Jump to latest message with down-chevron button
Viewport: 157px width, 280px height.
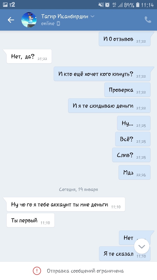(142, 246)
